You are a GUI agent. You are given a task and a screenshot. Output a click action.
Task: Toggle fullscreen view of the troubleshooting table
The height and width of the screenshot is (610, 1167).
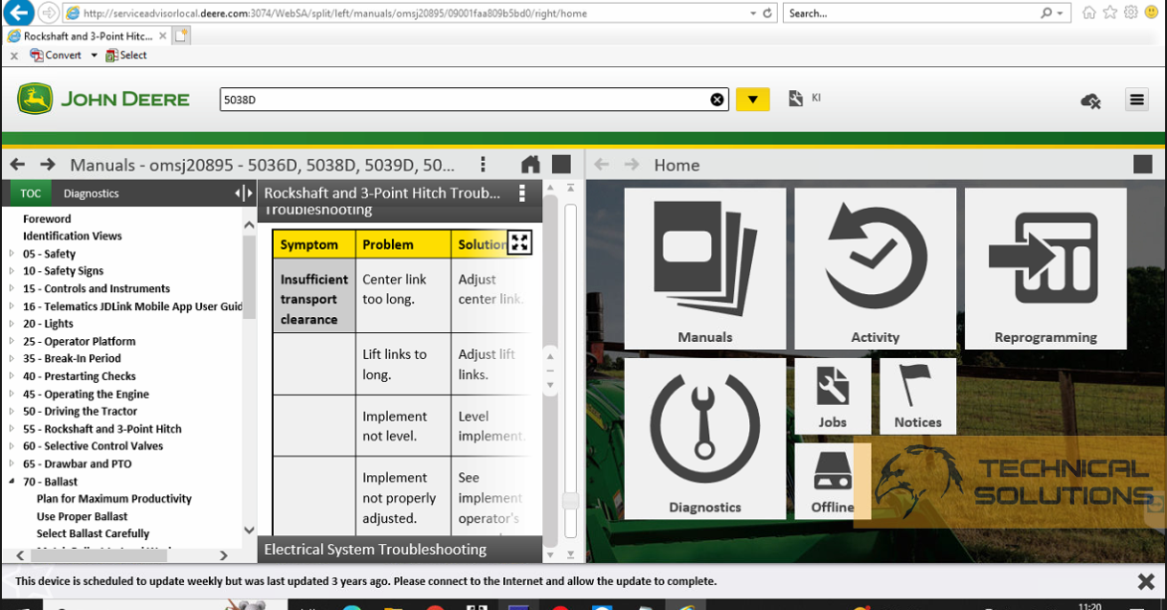tap(519, 243)
